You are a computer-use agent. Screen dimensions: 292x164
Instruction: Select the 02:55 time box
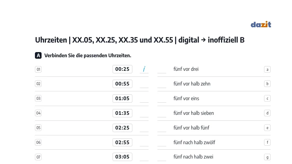pos(122,142)
